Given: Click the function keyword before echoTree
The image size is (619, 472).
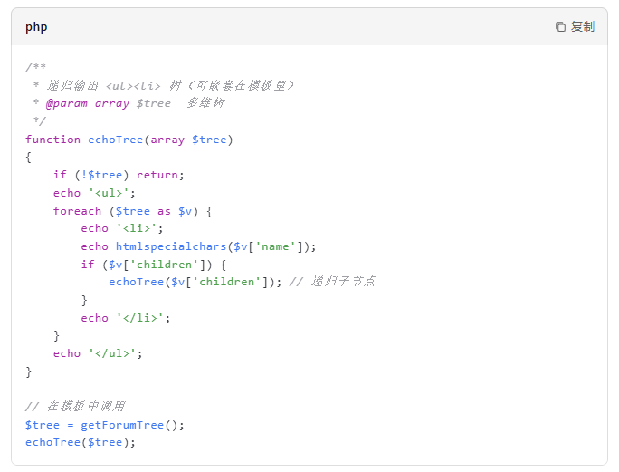Looking at the screenshot, I should (52, 140).
